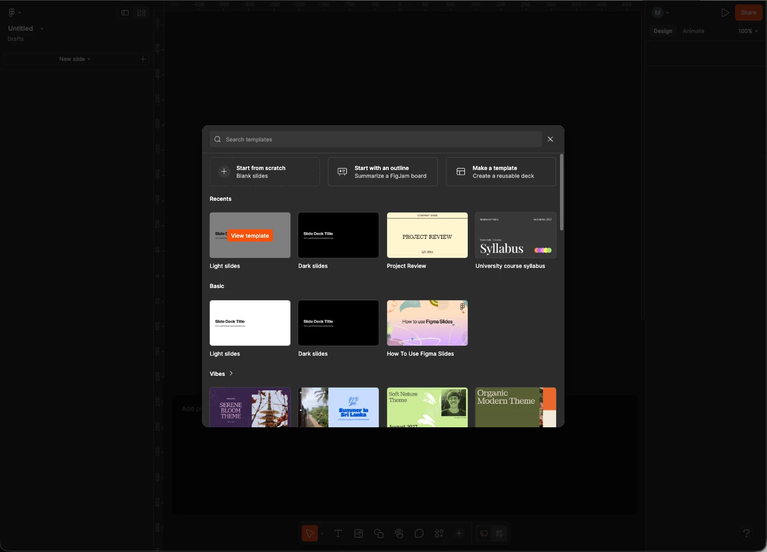Click the Search templates field
Viewport: 767px width, 552px height.
pos(376,139)
